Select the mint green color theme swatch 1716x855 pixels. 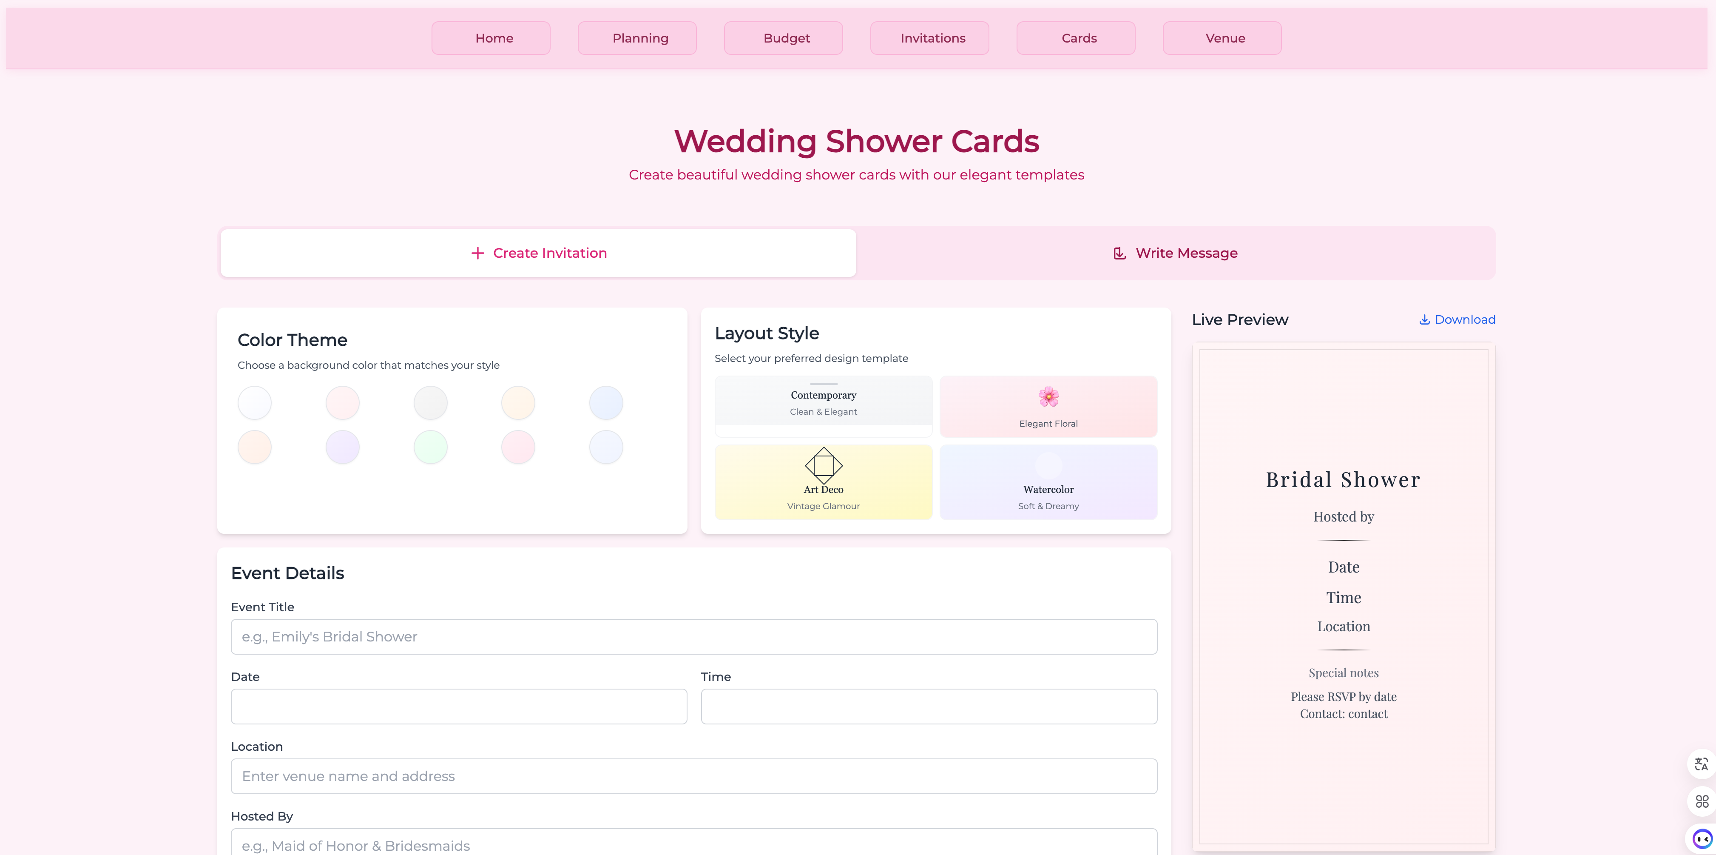(430, 447)
